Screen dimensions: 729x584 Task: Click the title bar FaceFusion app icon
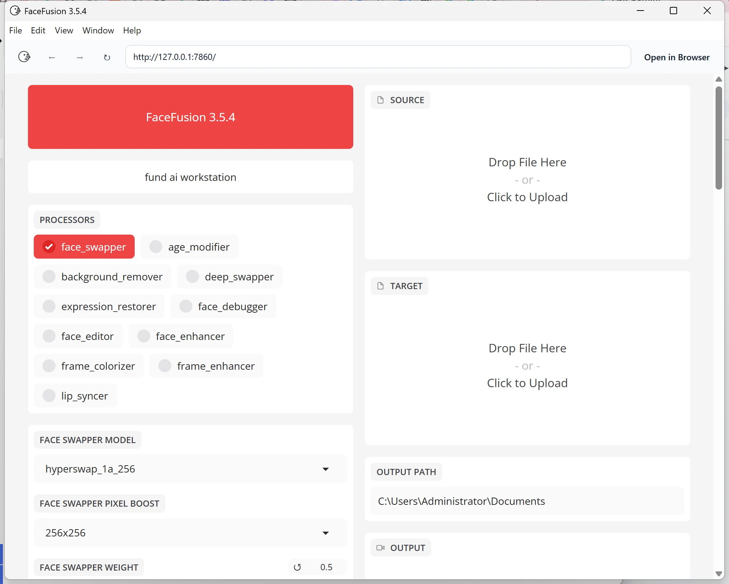click(15, 11)
